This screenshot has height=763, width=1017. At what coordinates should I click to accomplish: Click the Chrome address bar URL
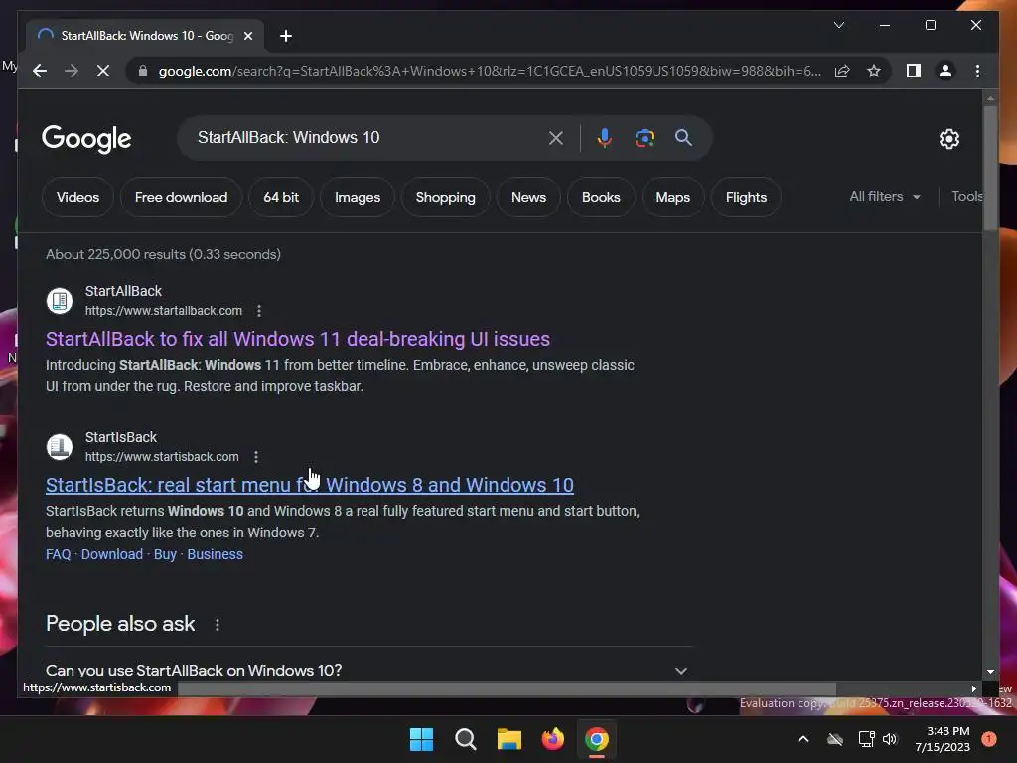(490, 71)
